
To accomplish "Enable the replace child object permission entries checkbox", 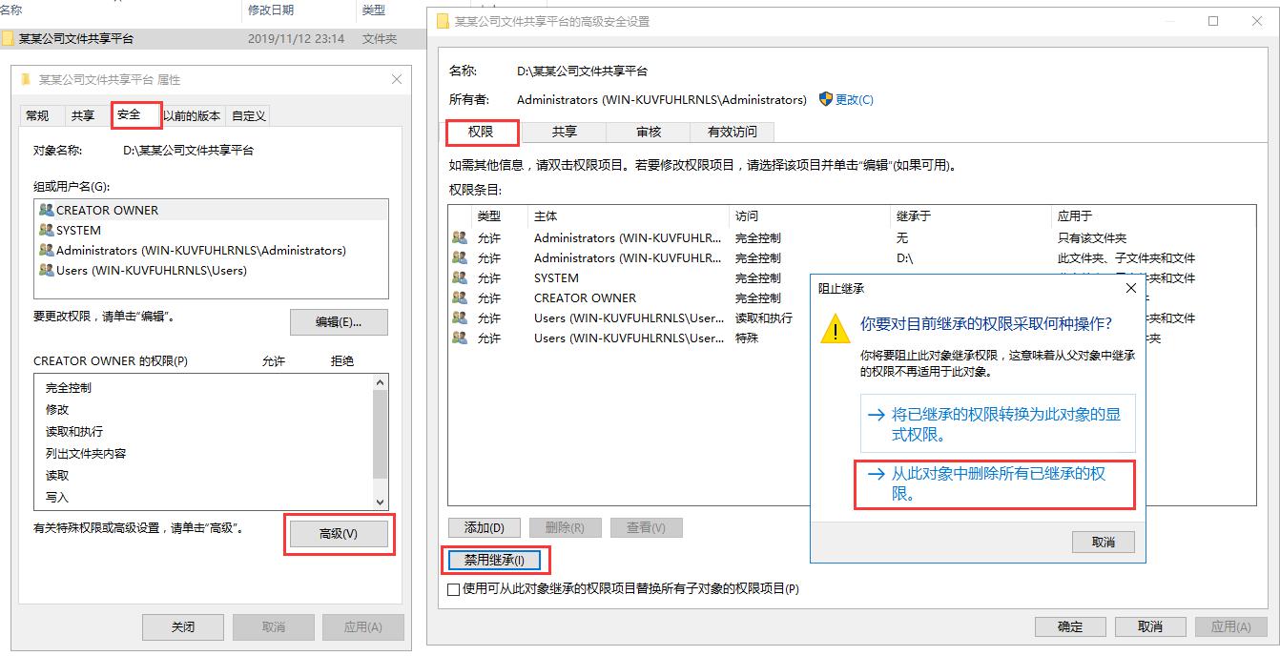I will coord(454,588).
